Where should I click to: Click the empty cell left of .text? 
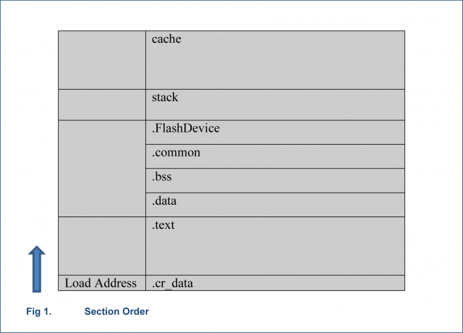coord(101,245)
